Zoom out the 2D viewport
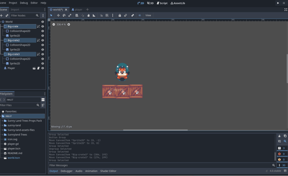This screenshot has height=176, width=288. [x=54, y=24]
